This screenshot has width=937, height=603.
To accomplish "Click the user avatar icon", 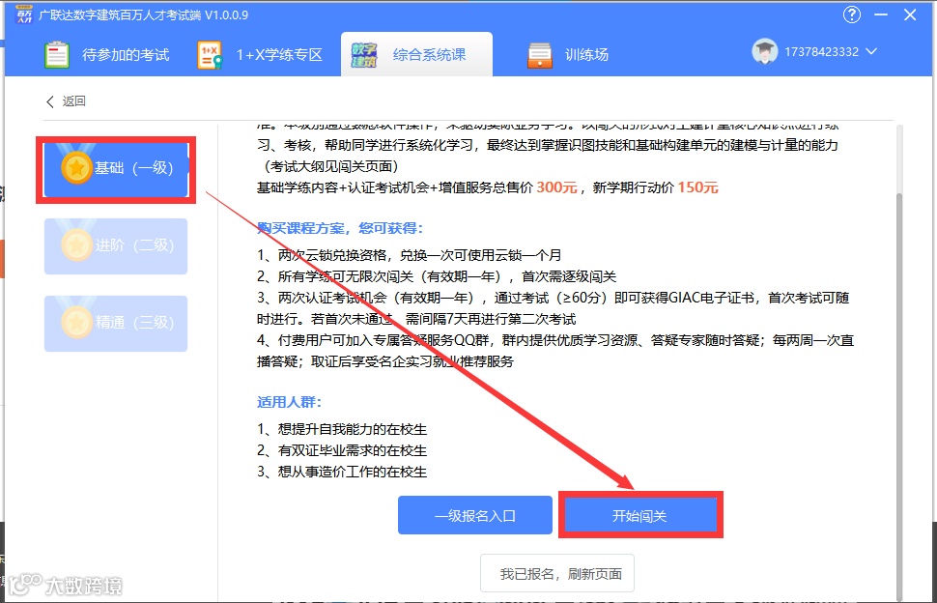I will tap(764, 51).
